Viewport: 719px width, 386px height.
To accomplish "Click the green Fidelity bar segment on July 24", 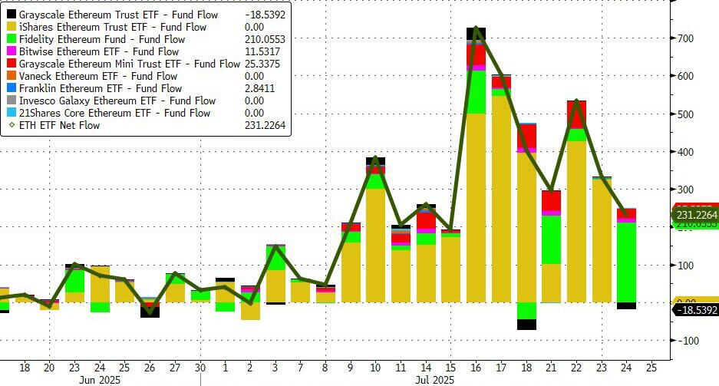I will pos(626,261).
